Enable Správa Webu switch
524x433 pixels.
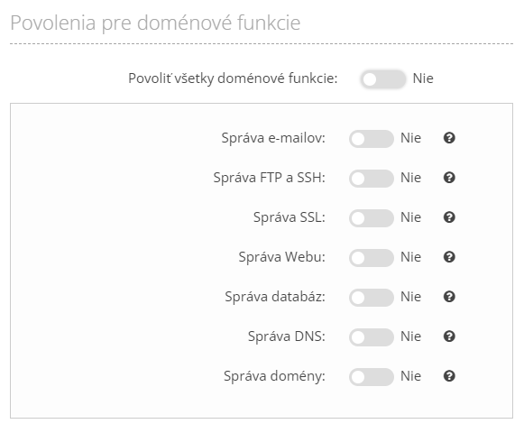[372, 258]
